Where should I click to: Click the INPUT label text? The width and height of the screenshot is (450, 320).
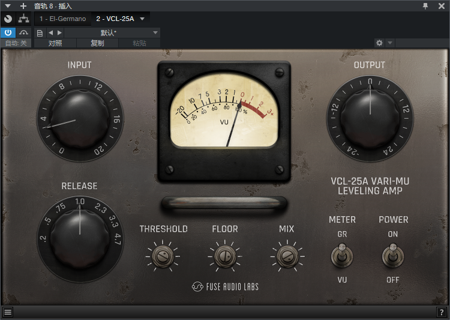point(79,65)
